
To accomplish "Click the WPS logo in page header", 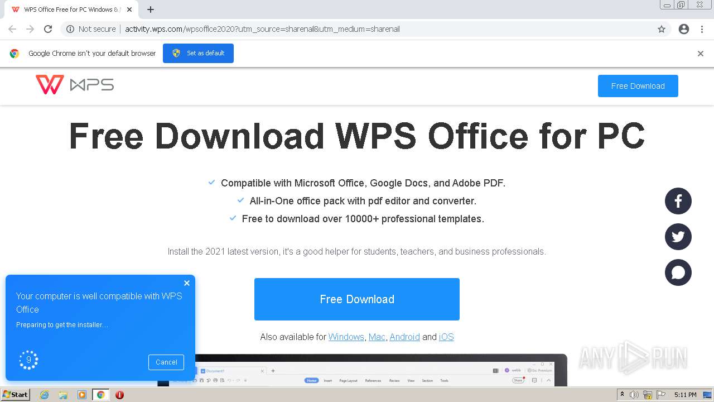I will [x=75, y=85].
